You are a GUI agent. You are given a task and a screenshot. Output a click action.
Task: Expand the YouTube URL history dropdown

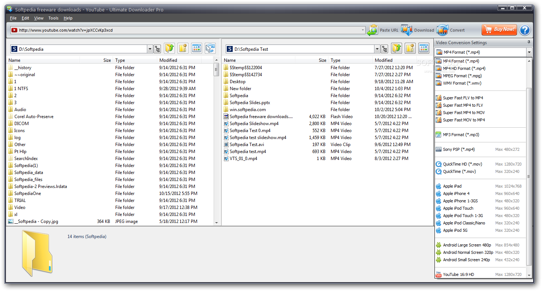(363, 30)
